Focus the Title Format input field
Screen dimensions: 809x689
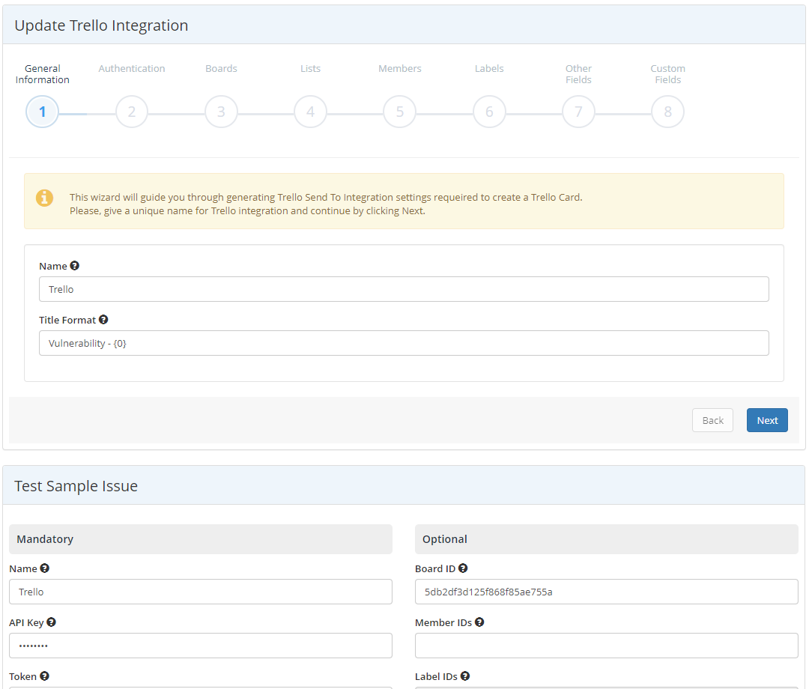(x=404, y=343)
